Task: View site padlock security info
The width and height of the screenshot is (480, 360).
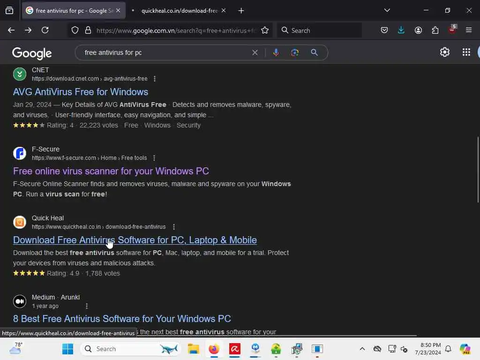Action: pyautogui.click(x=88, y=30)
